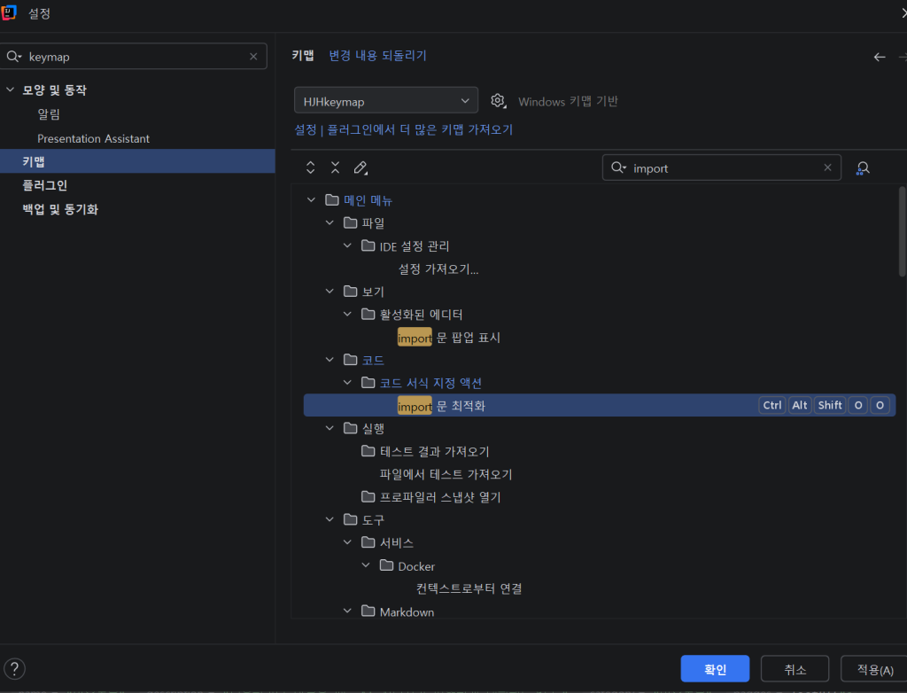
Task: Open the help question mark button
Action: click(x=15, y=668)
